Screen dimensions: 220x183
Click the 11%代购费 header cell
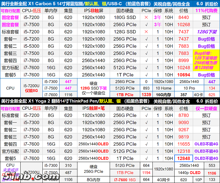[x=206, y=10]
